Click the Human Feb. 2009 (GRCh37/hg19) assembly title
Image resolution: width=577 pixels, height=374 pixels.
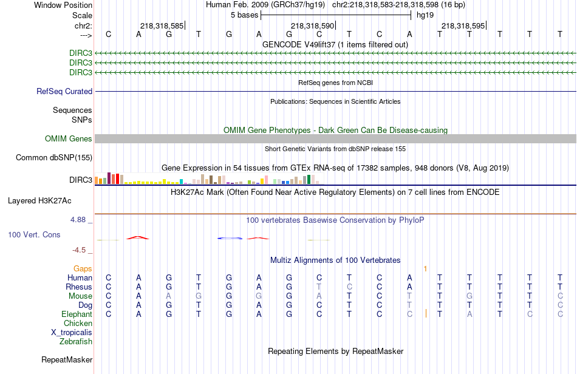click(265, 5)
